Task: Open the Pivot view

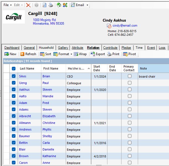Action: pos(130,54)
